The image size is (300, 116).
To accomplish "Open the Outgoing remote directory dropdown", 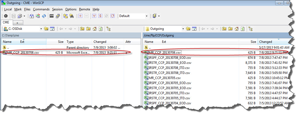I will point(183,29).
